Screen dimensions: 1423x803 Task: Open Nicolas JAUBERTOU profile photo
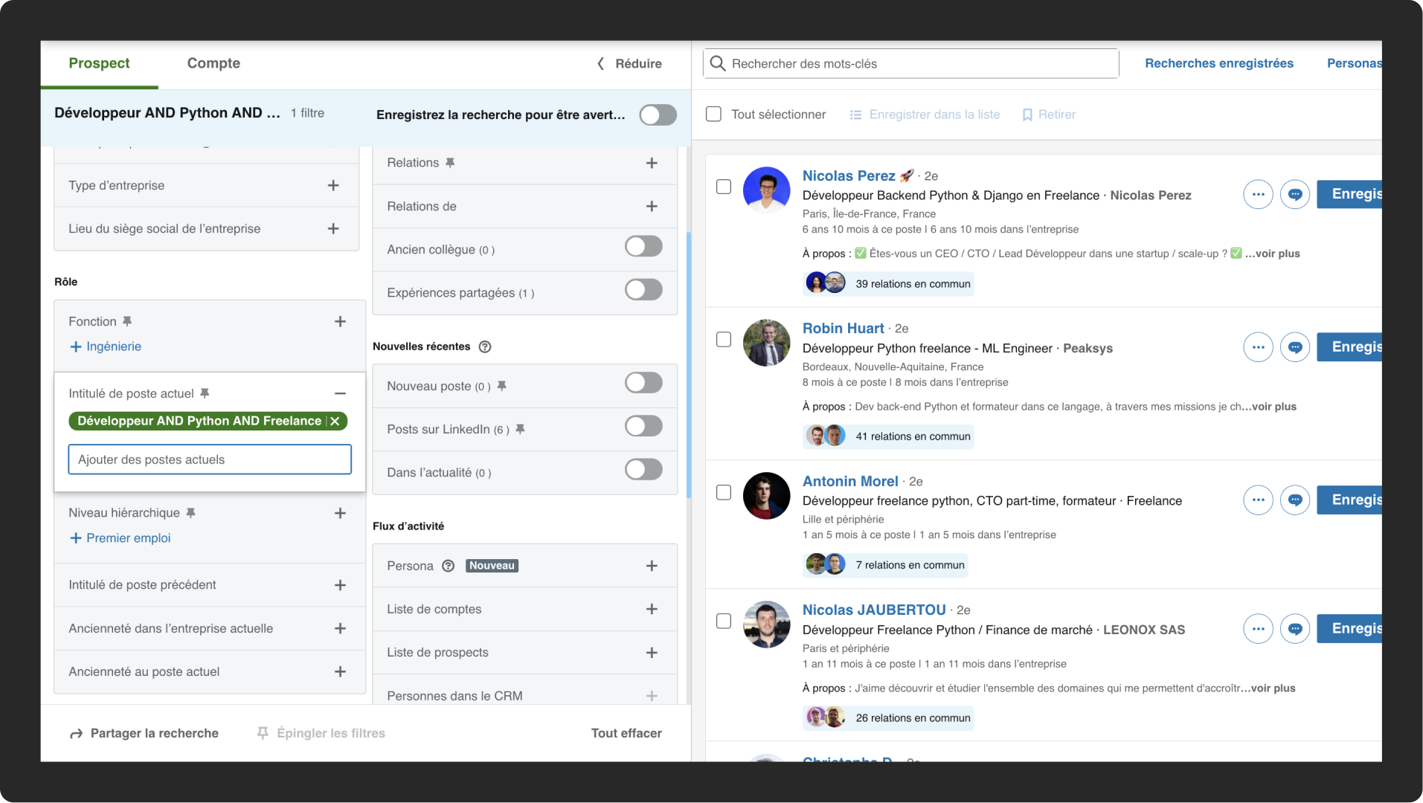click(766, 625)
